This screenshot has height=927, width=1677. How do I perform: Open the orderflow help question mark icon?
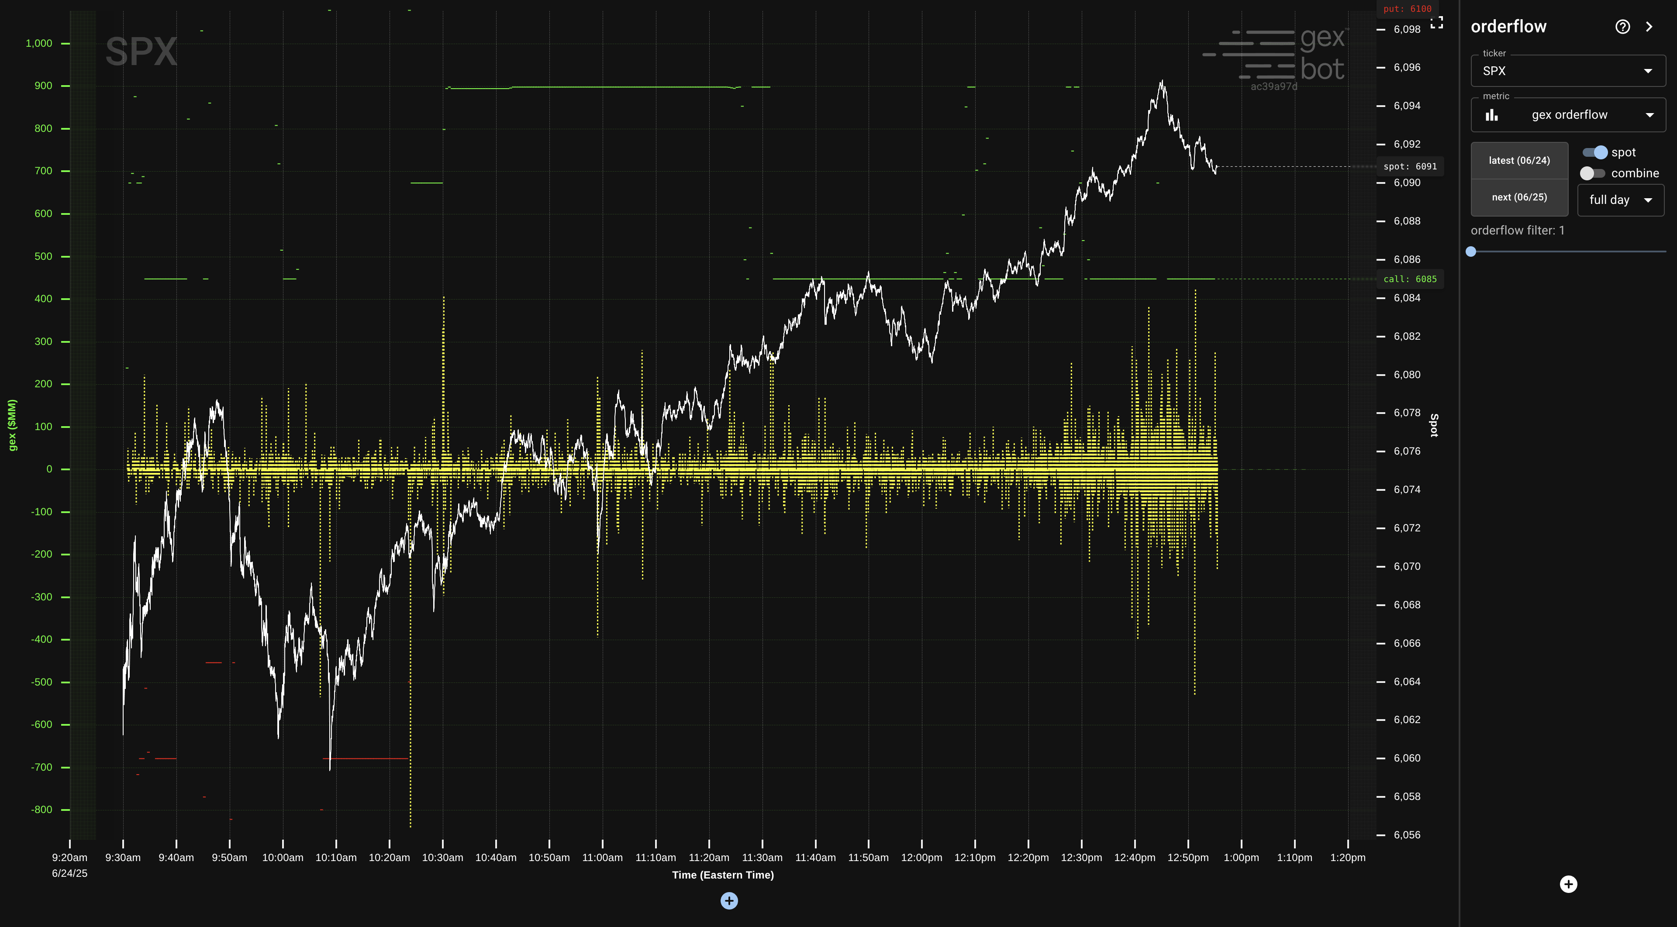[x=1622, y=27]
